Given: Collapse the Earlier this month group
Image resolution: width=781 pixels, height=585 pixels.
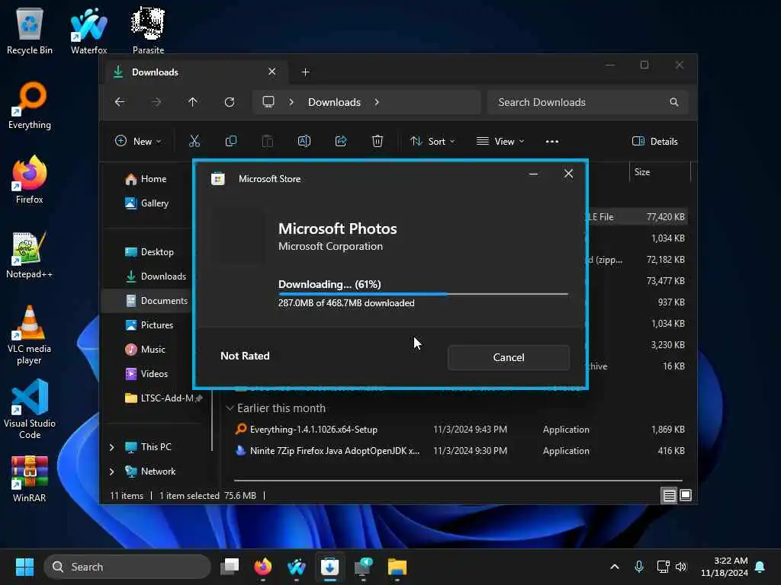Looking at the screenshot, I should 230,408.
